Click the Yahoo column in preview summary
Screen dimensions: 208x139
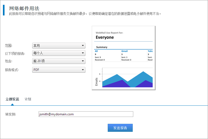click(150, 51)
